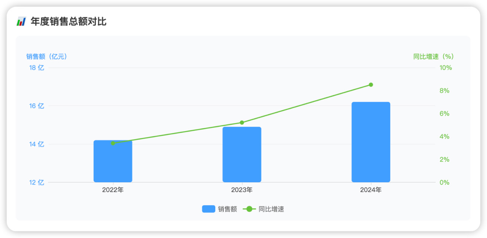Viewport: 487px width, 238px height.
Task: Toggle the 销售额 legend label
Action: point(228,209)
